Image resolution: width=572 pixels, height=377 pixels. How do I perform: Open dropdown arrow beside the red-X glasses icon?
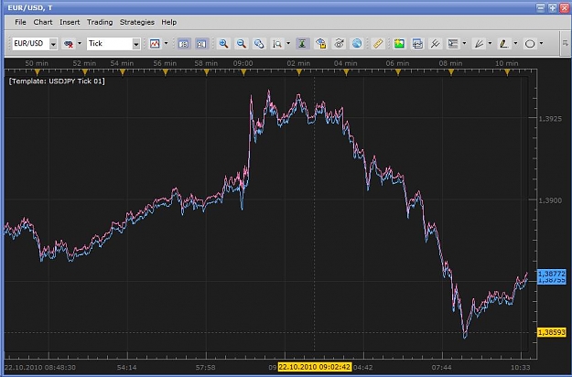80,43
